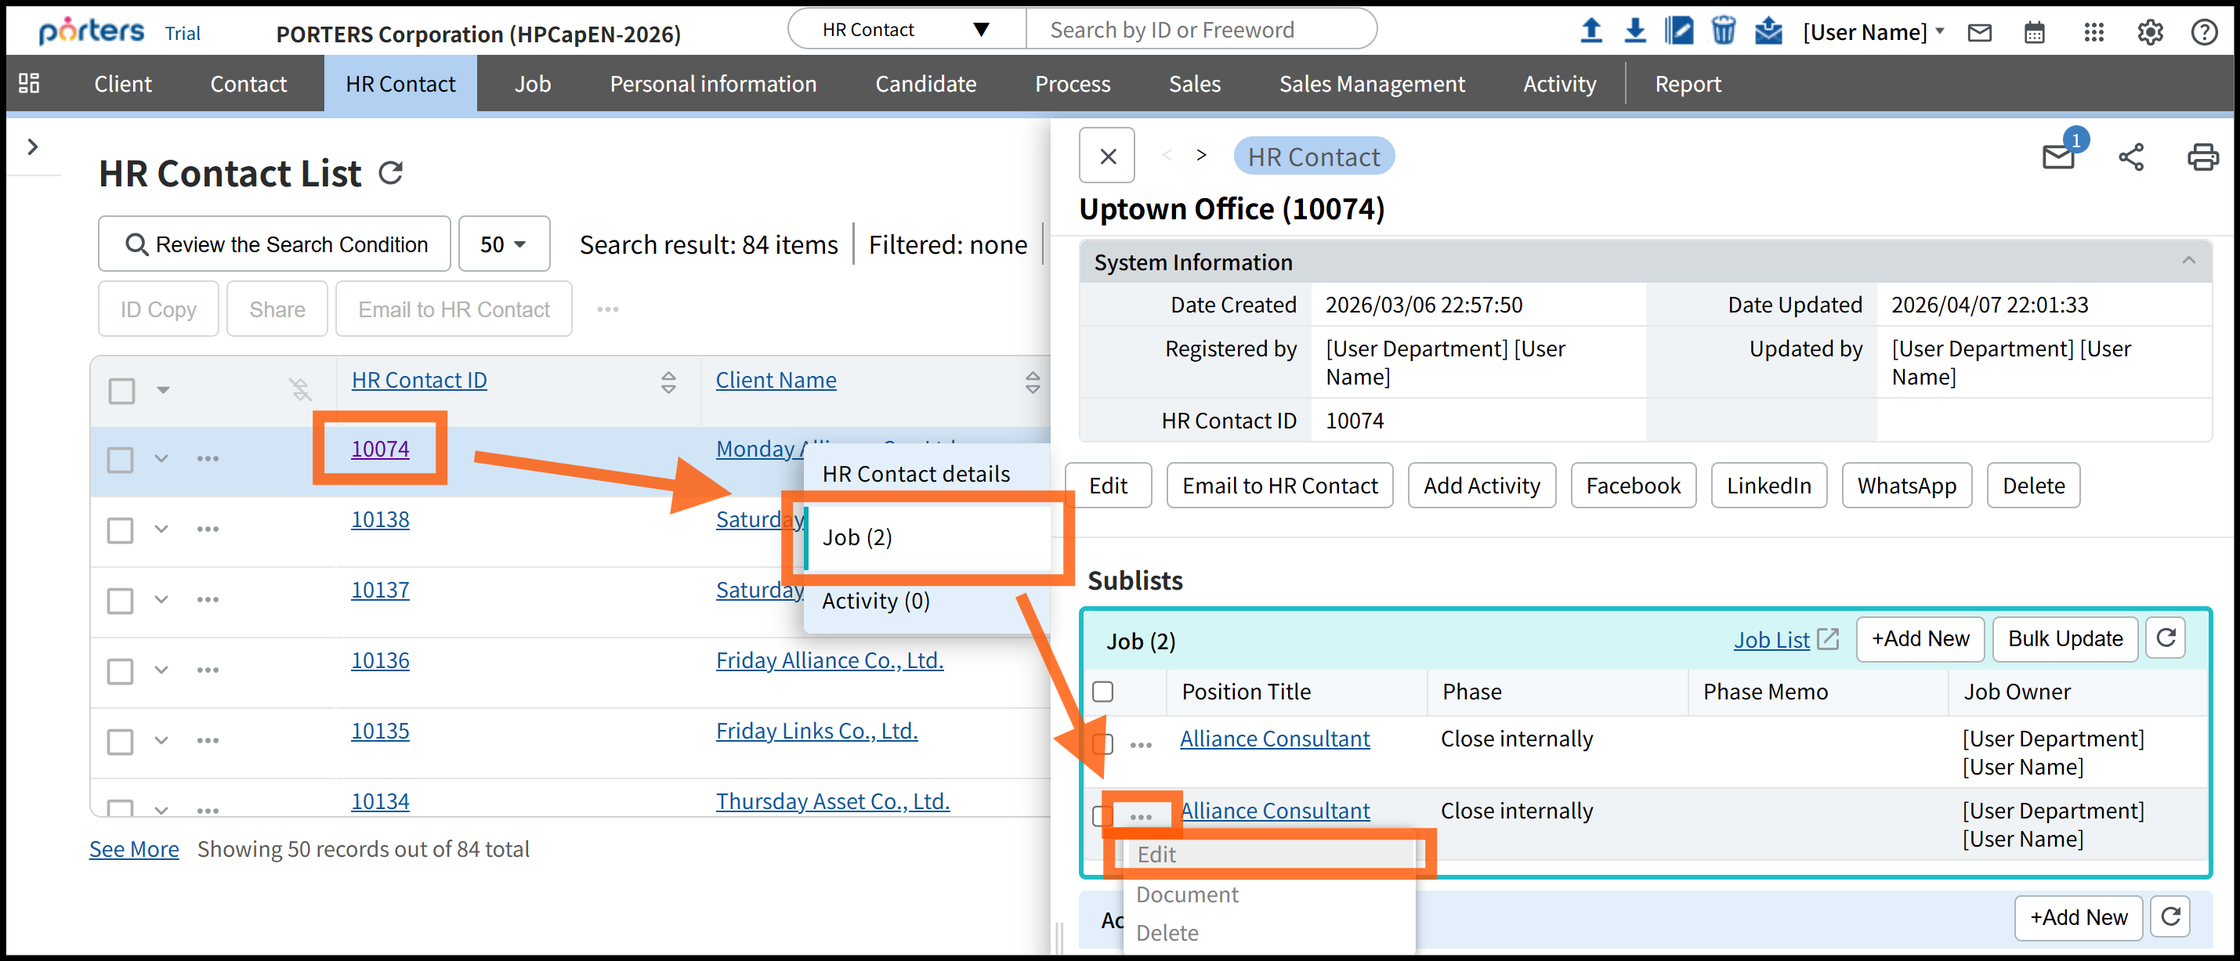Image resolution: width=2240 pixels, height=961 pixels.
Task: Select checkbox for row 10136
Action: coord(120,670)
